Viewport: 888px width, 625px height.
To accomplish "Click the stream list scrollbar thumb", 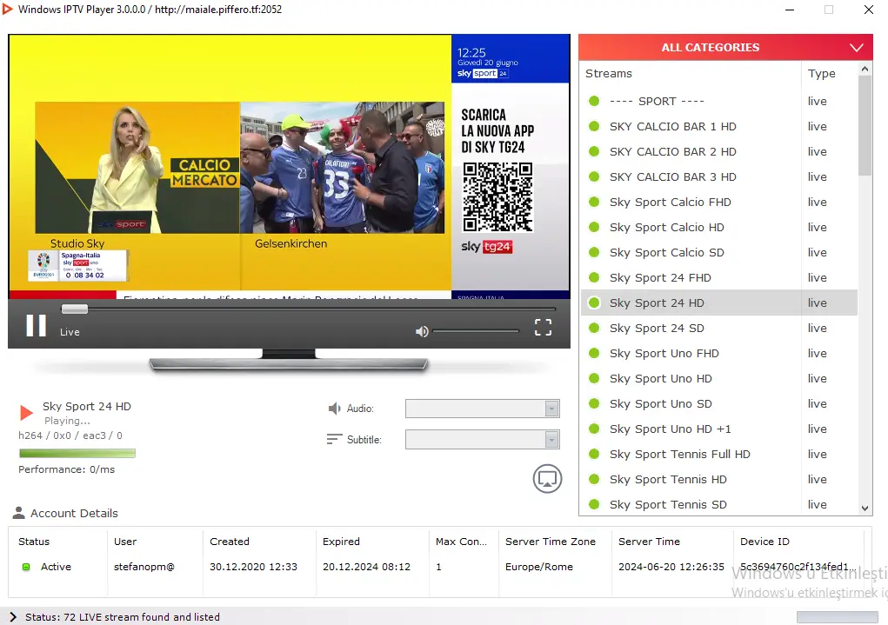I will coord(865,126).
